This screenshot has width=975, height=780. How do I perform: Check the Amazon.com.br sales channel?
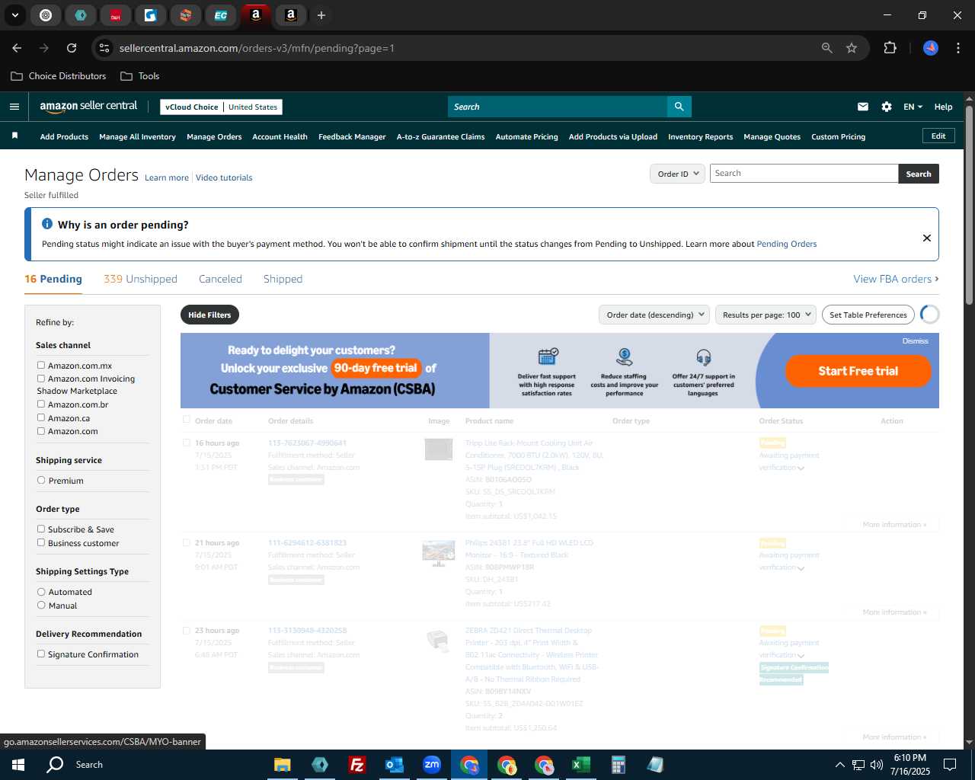(41, 404)
